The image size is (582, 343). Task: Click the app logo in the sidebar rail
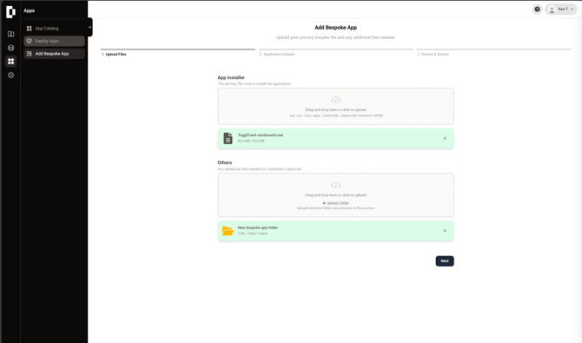click(x=10, y=12)
